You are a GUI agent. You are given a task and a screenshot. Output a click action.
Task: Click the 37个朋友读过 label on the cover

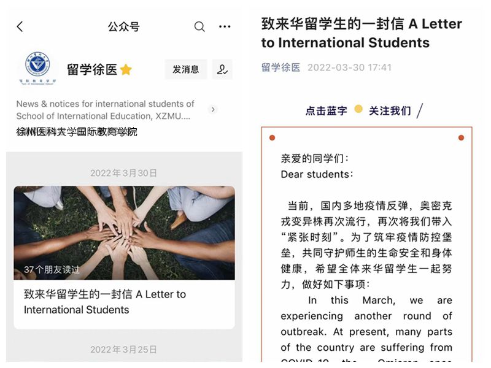click(52, 269)
